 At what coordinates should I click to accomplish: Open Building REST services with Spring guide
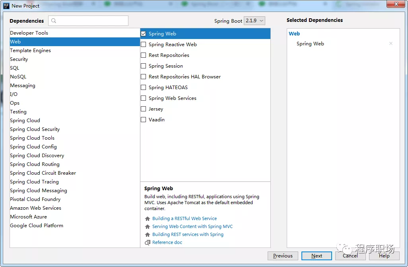188,234
